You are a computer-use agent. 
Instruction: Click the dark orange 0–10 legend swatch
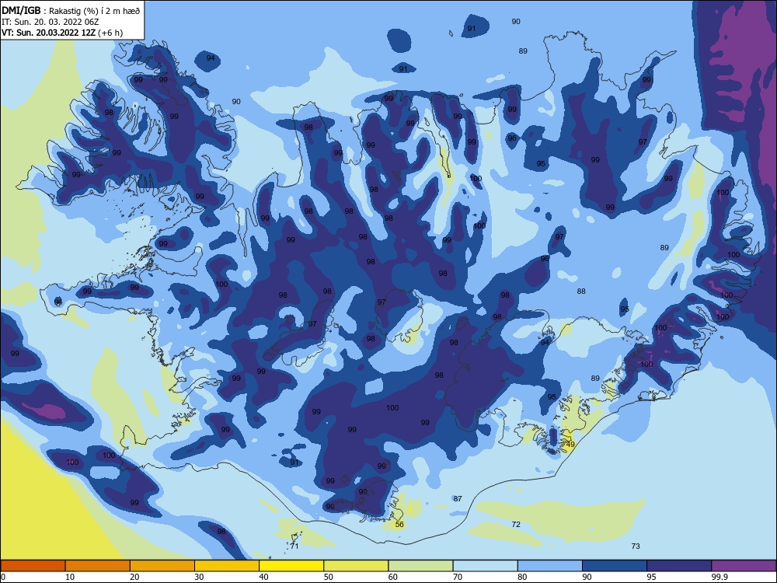(x=33, y=566)
